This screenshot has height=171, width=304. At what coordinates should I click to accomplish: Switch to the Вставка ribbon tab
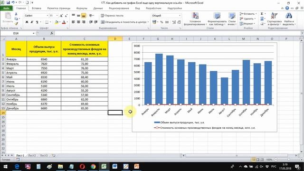click(x=37, y=9)
